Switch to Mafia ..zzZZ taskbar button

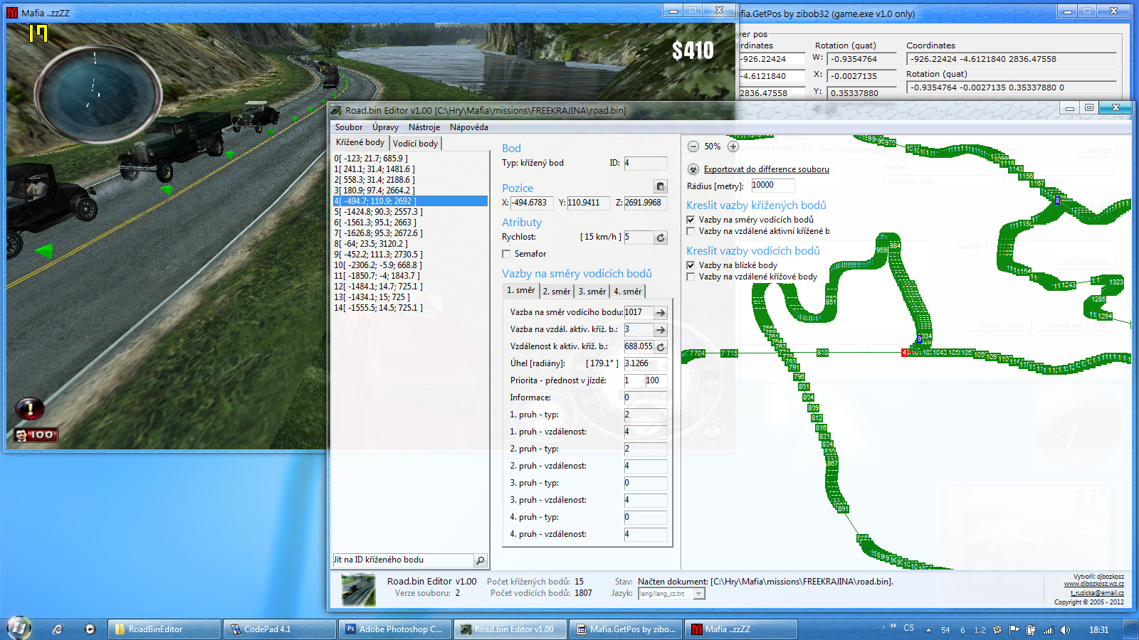741,629
